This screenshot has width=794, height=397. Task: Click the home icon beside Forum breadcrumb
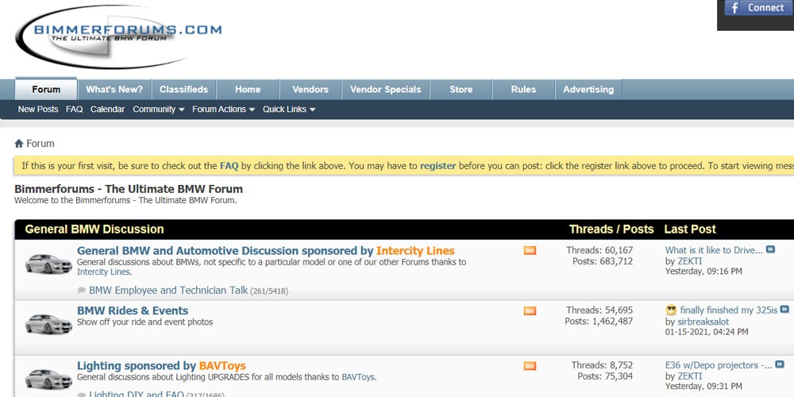tap(19, 144)
